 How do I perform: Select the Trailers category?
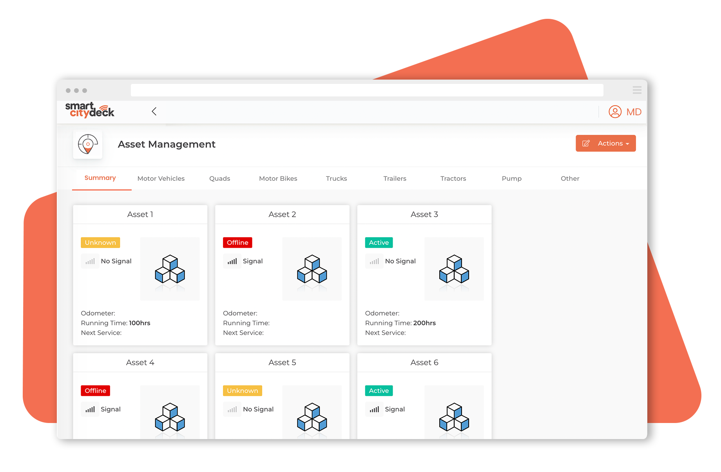(x=395, y=178)
